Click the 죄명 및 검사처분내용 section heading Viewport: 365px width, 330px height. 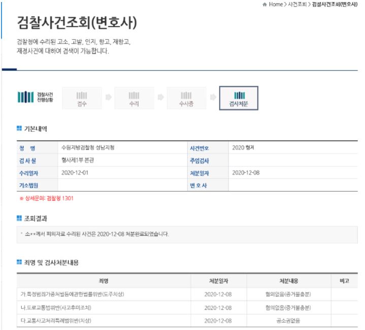tap(51, 262)
